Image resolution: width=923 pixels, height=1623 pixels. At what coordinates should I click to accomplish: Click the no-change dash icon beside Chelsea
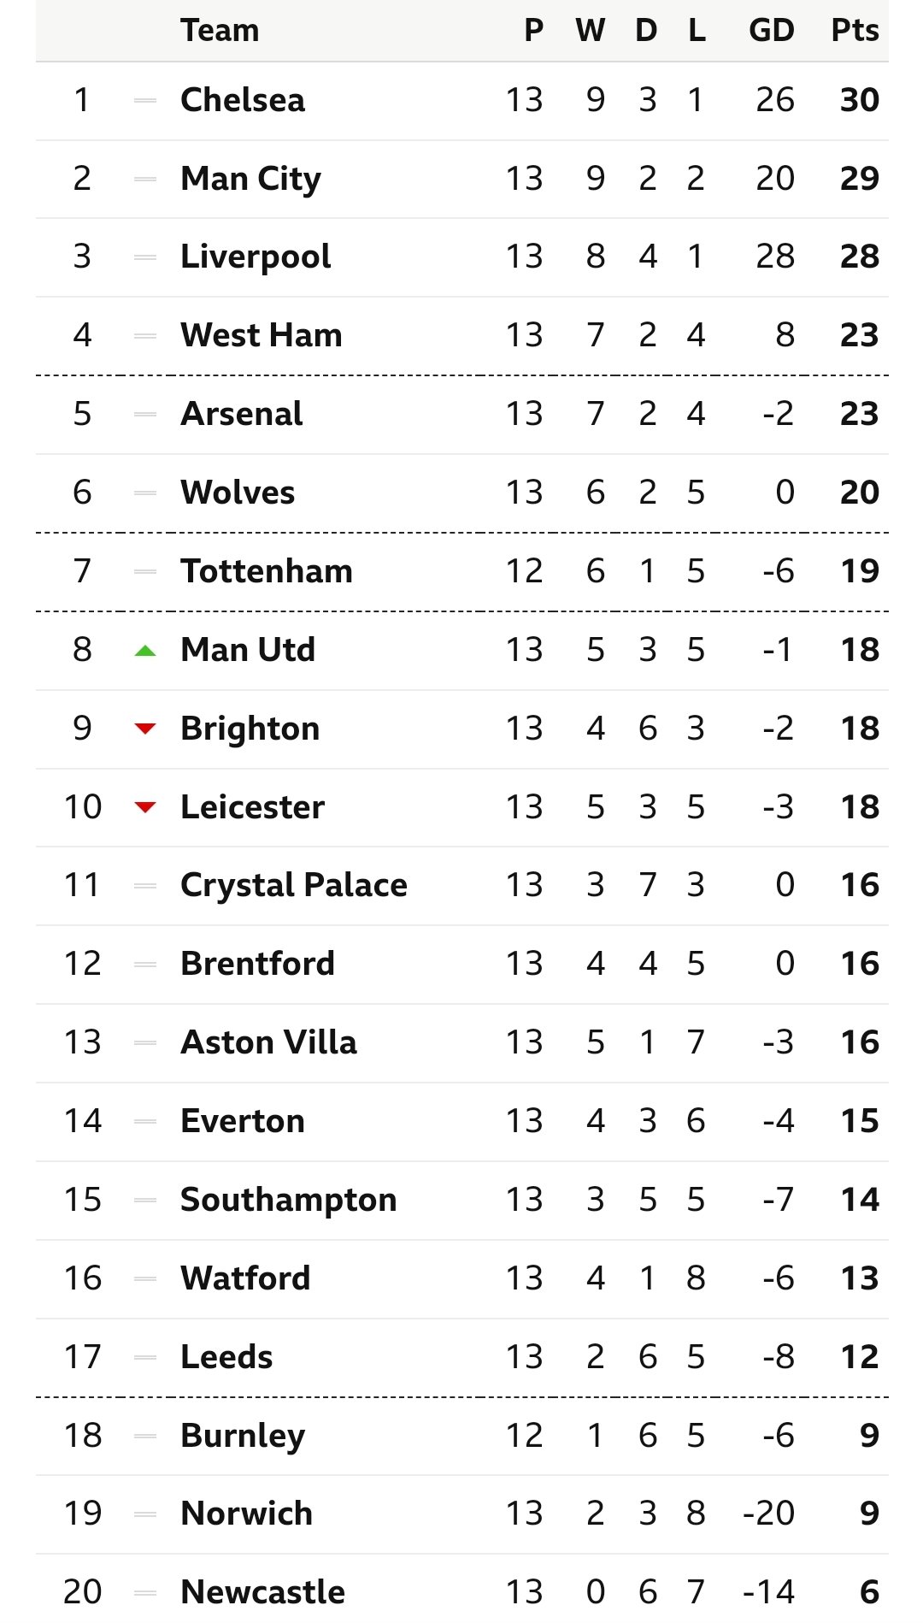(145, 101)
